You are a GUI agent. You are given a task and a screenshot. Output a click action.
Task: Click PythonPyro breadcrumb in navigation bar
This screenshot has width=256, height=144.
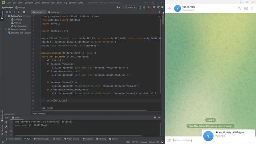click(8, 8)
